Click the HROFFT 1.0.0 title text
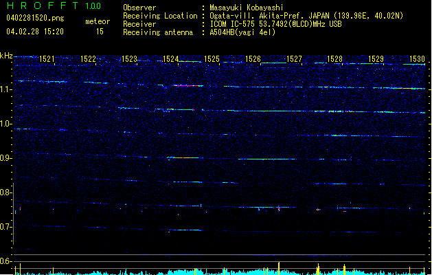 (54, 5)
